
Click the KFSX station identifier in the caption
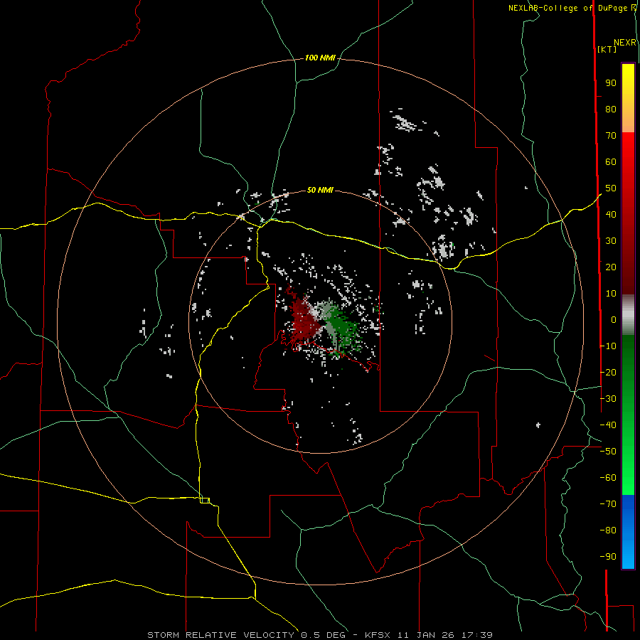tap(378, 635)
